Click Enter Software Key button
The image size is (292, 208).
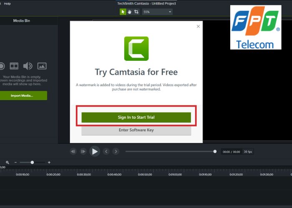[x=136, y=130]
